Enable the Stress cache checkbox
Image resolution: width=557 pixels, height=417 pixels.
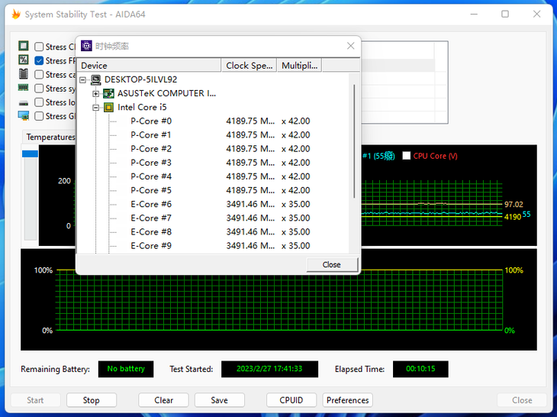(x=39, y=74)
